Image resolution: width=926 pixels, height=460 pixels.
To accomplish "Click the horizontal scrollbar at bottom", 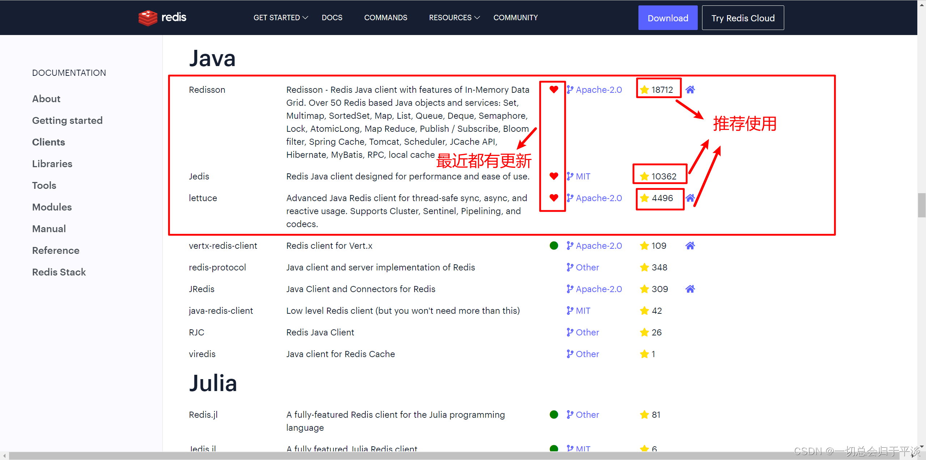I will point(434,456).
